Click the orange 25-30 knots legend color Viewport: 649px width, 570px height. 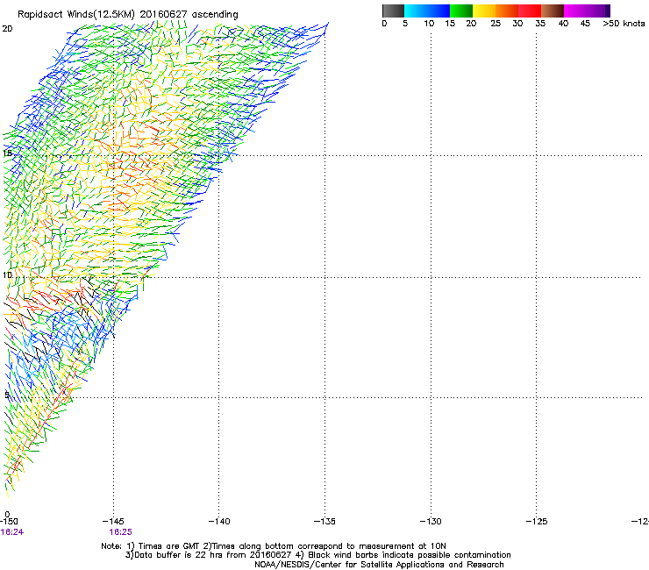tap(507, 11)
